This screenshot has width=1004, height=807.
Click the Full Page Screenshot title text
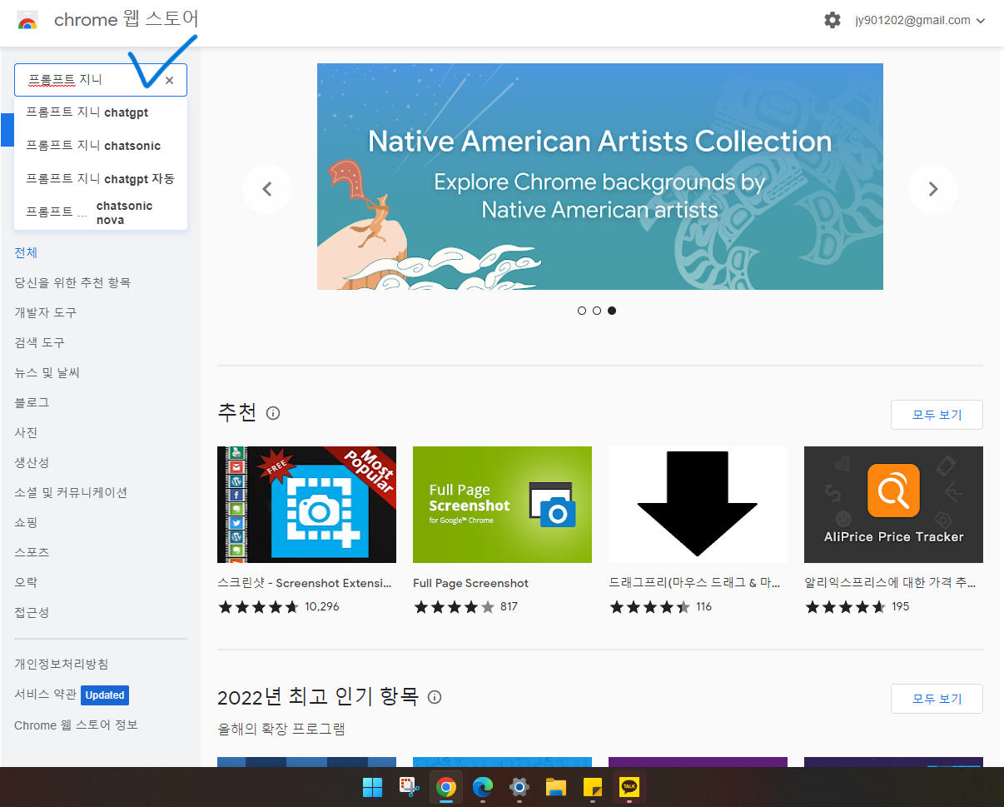click(x=470, y=583)
